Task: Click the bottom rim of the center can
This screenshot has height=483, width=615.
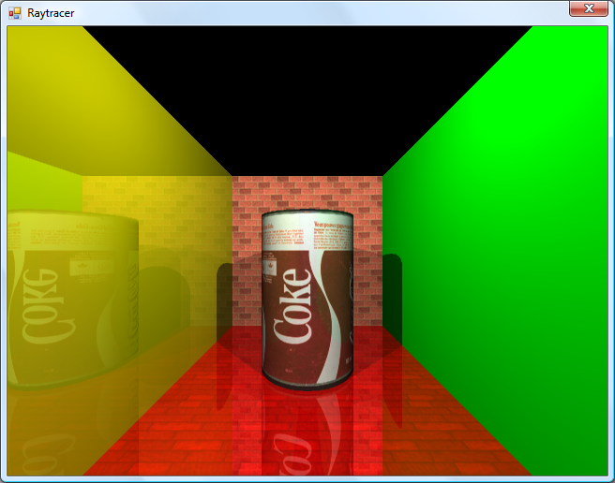Action: (x=307, y=382)
